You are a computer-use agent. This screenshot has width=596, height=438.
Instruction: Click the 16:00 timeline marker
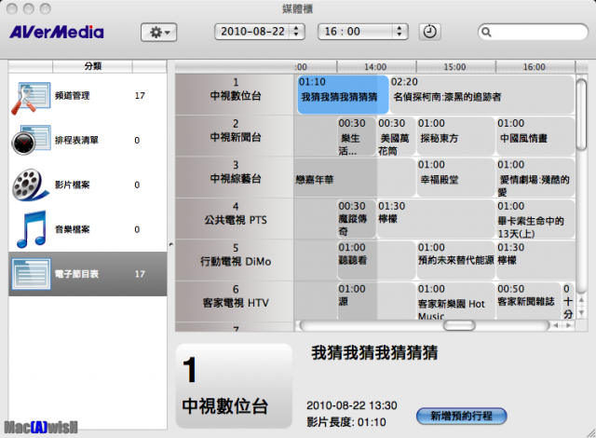click(534, 67)
